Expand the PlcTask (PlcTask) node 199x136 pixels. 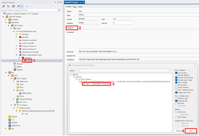tap(13, 99)
